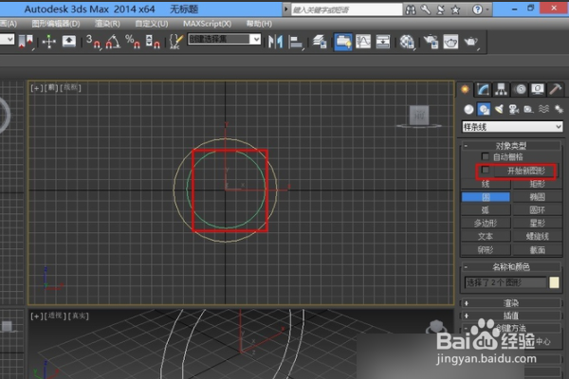This screenshot has height=379, width=569.
Task: Select the Geometry sphere category icon
Action: (468, 109)
